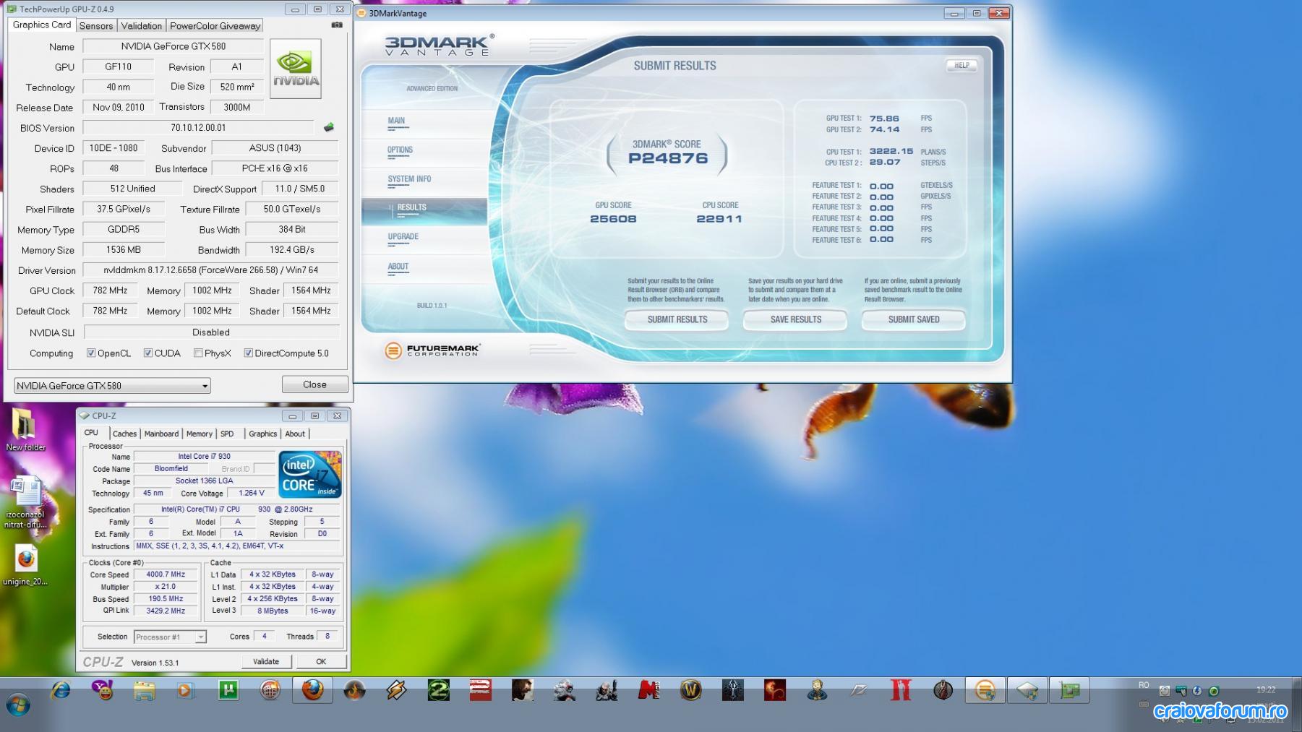This screenshot has height=732, width=1302.
Task: Open the Caches tab in CPU-Z
Action: point(124,434)
